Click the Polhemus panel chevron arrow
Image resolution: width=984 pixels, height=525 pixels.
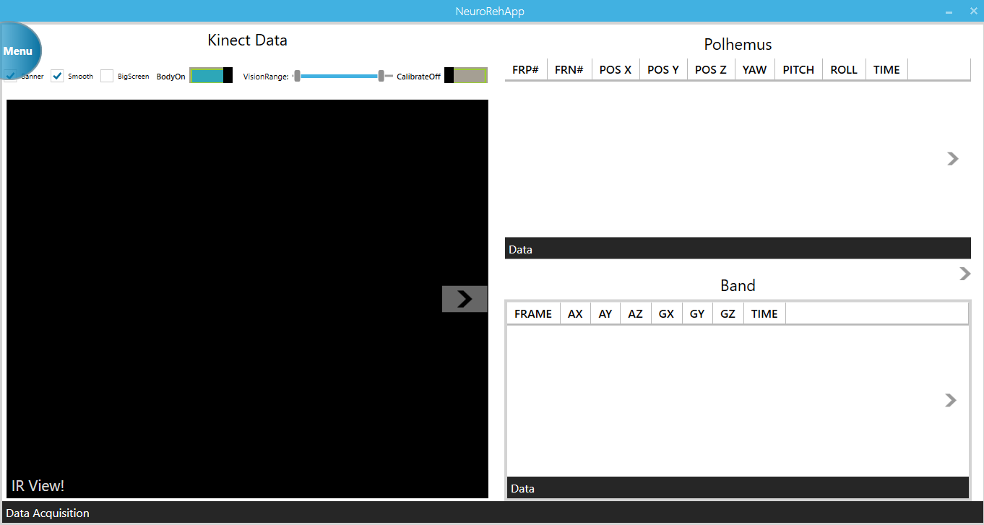click(952, 159)
